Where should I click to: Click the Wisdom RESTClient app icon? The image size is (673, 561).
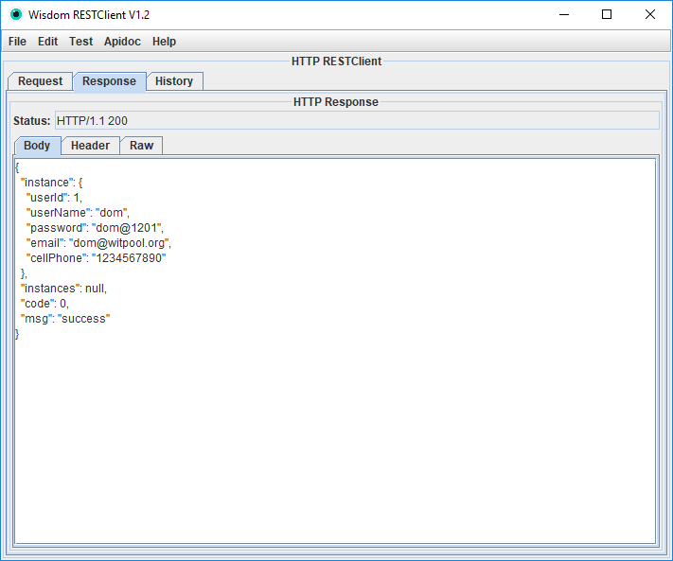[x=16, y=14]
